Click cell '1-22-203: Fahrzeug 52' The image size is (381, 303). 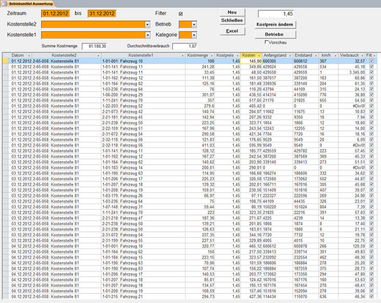pyautogui.click(x=143, y=106)
